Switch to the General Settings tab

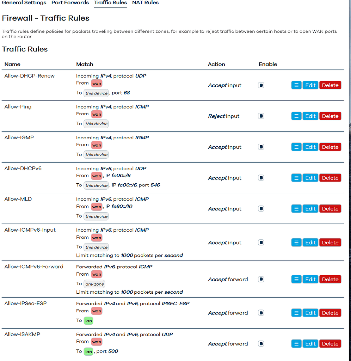pos(24,3)
